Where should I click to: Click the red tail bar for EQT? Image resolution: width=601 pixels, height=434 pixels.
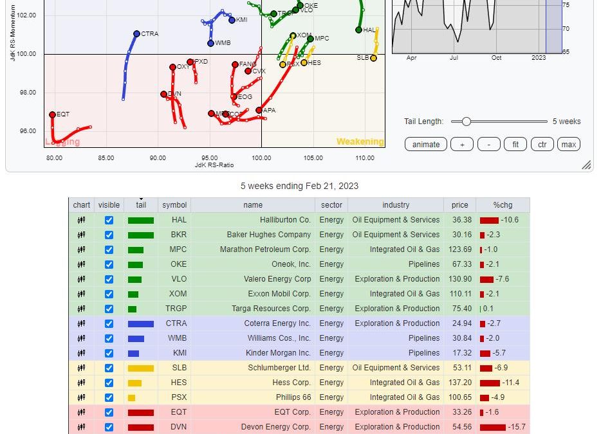point(141,413)
